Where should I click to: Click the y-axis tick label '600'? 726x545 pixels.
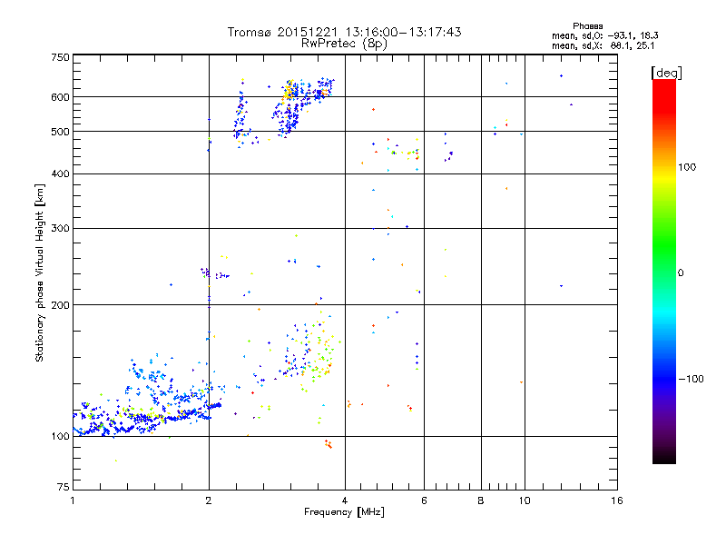click(60, 97)
